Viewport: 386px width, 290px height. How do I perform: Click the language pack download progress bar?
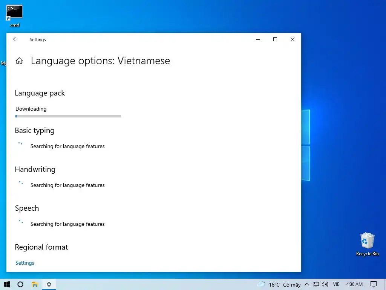click(68, 116)
